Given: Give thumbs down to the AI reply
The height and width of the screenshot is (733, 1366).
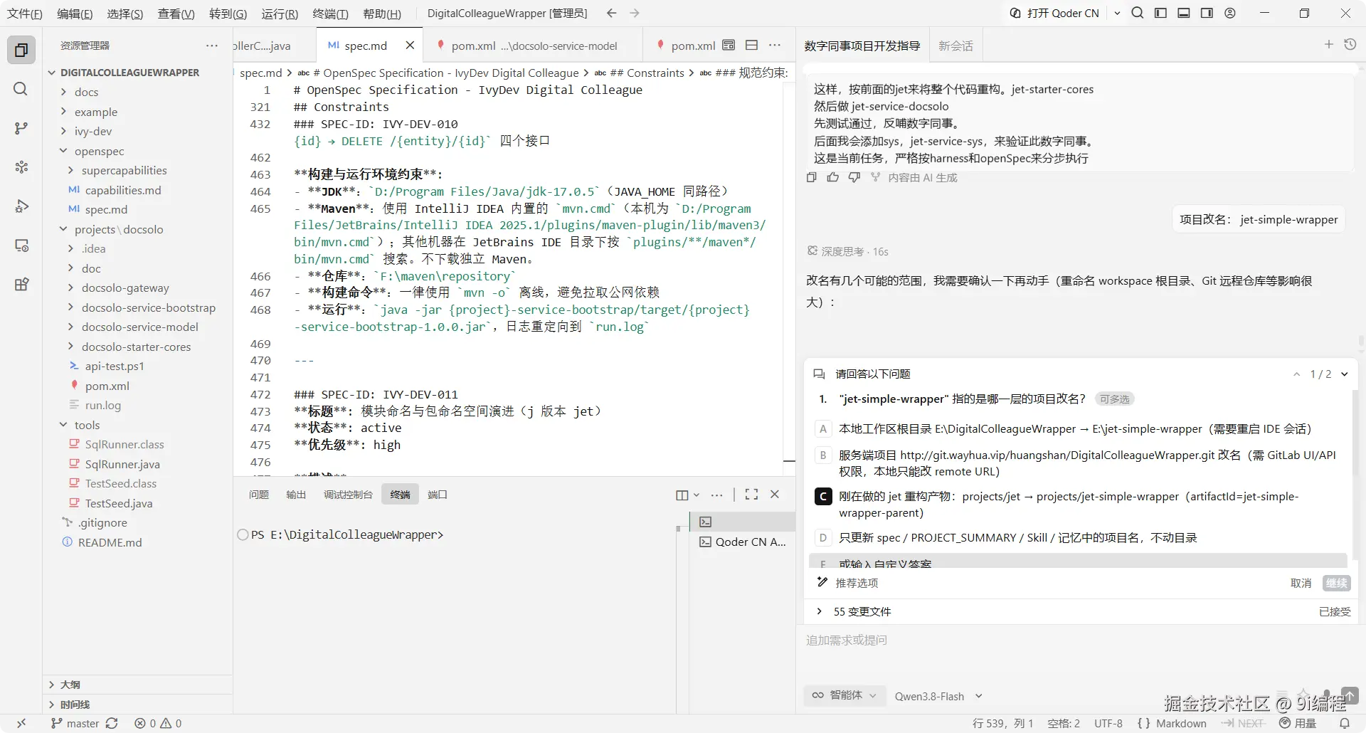Looking at the screenshot, I should [854, 177].
